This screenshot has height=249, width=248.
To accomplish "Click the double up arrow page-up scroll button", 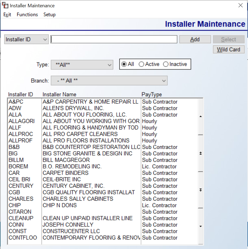I will click(201, 154).
